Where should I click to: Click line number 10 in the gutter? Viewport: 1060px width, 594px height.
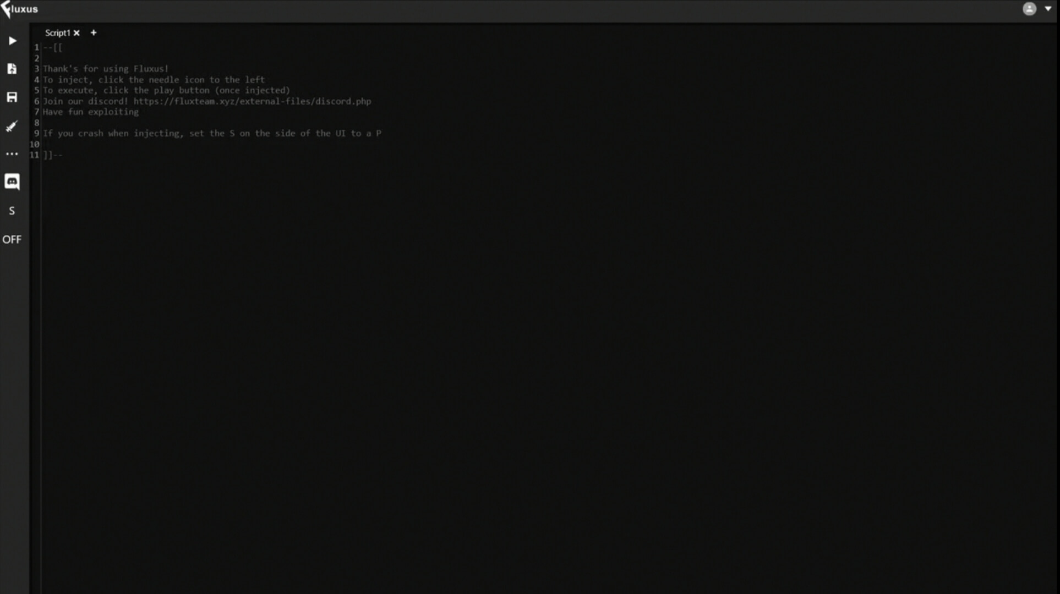35,144
